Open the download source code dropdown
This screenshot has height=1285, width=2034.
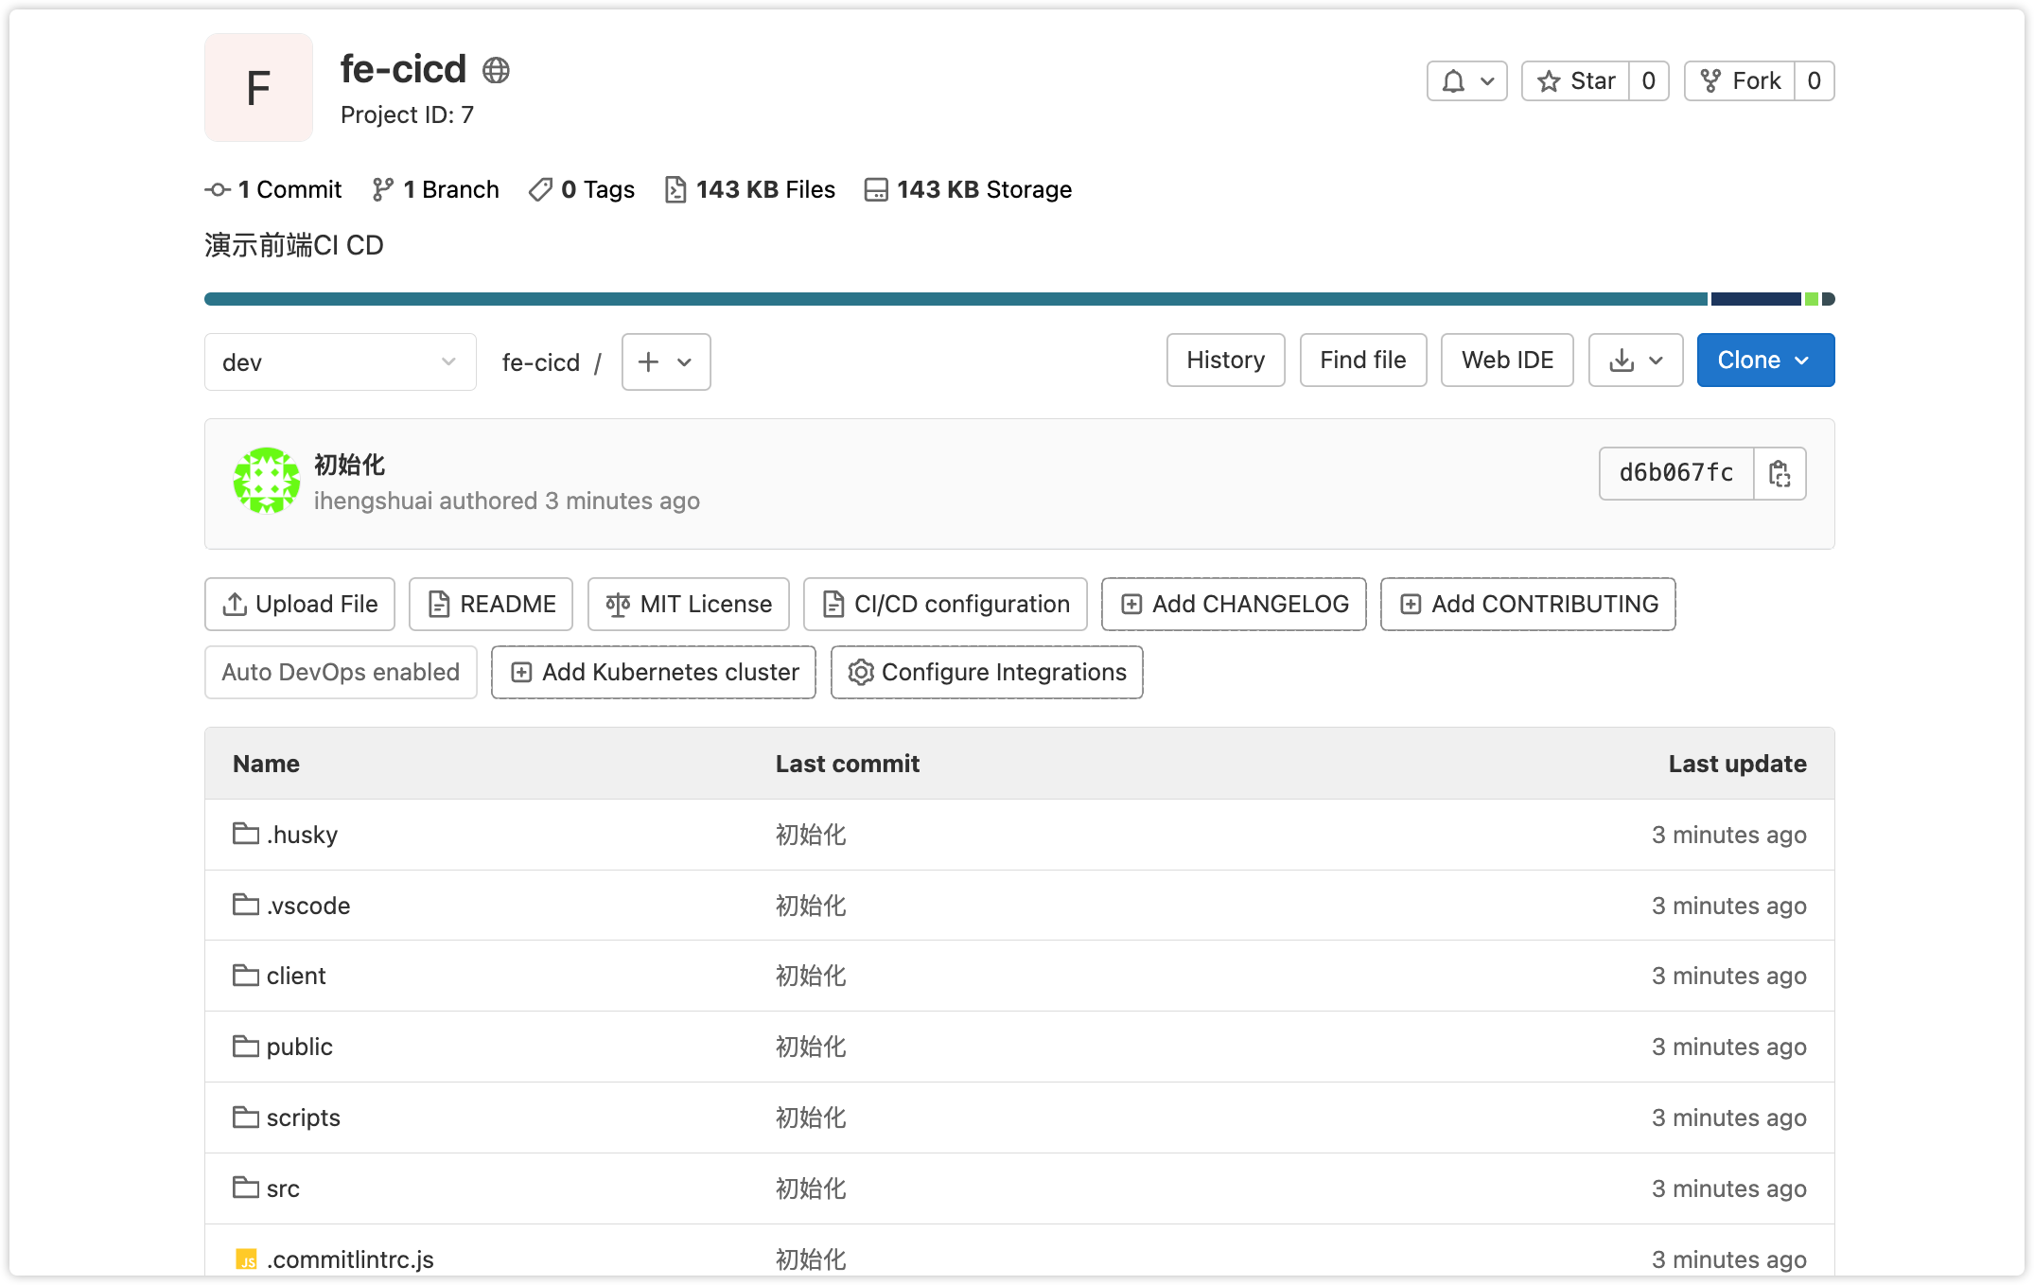[x=1636, y=361]
